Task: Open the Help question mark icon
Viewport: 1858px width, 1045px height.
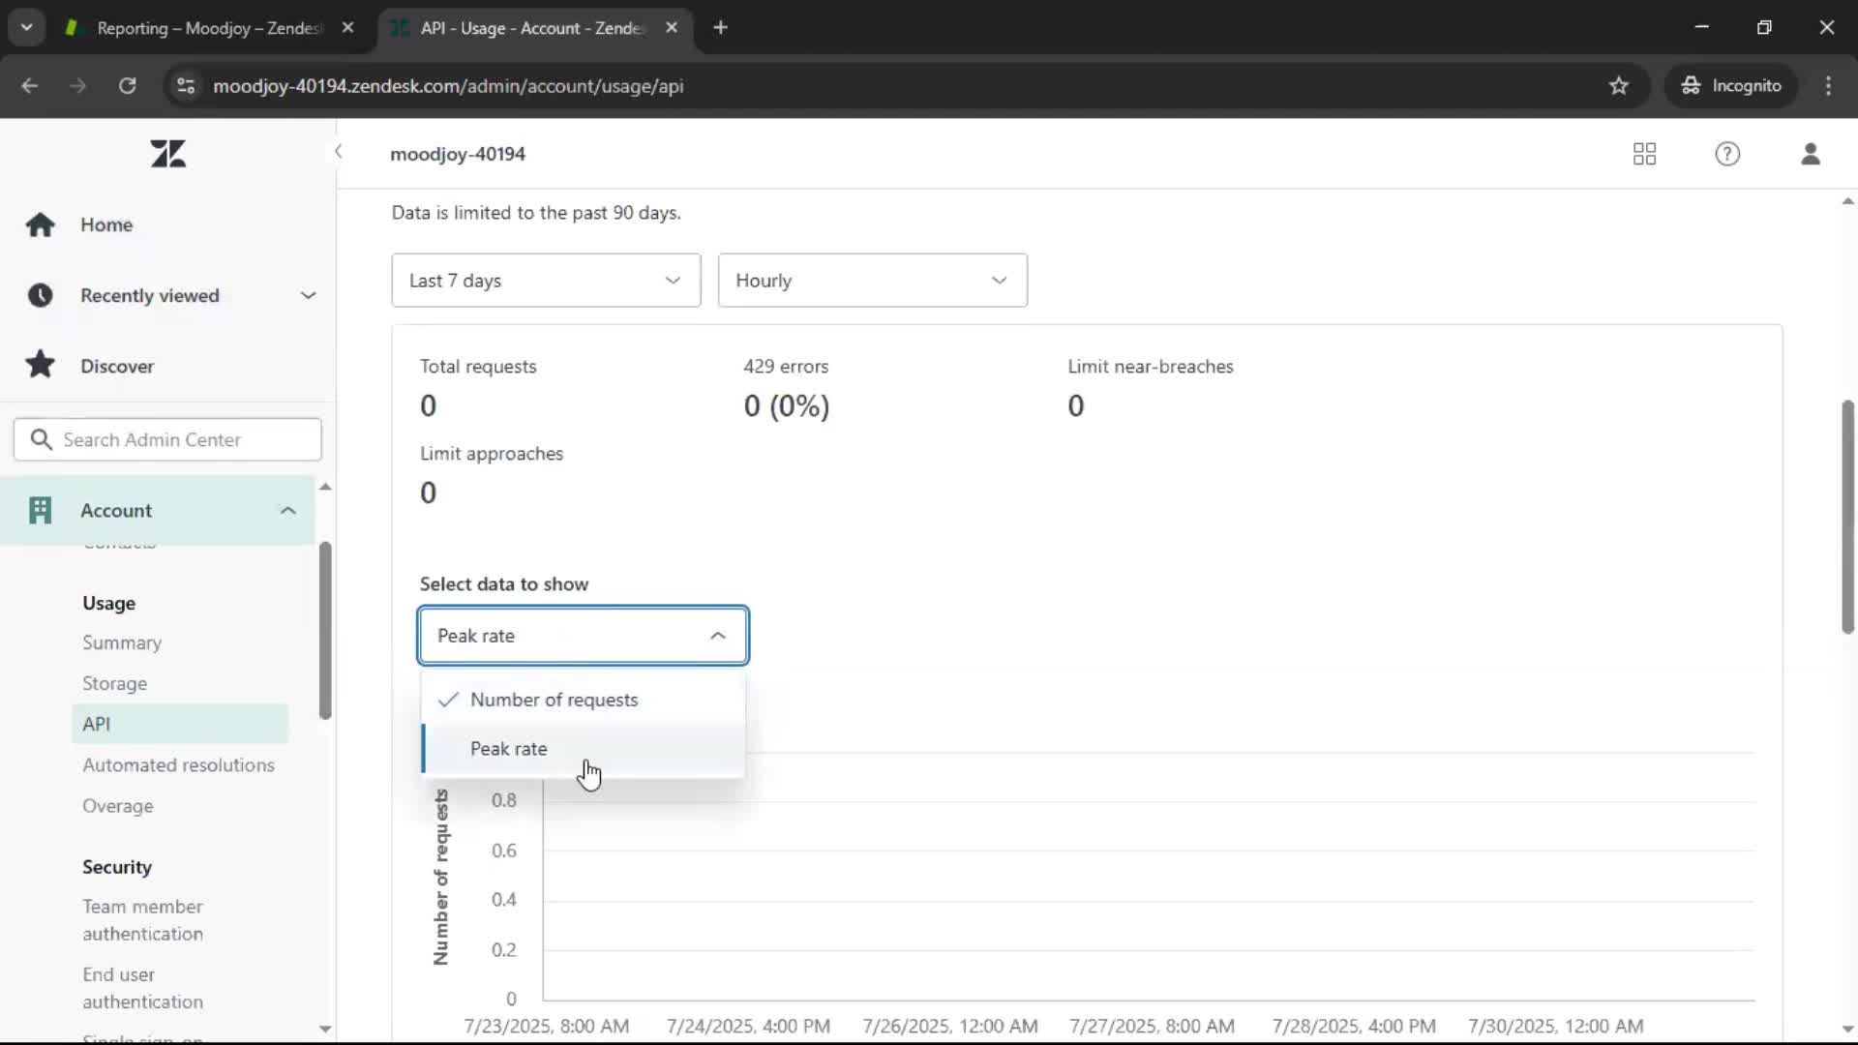Action: (1727, 154)
